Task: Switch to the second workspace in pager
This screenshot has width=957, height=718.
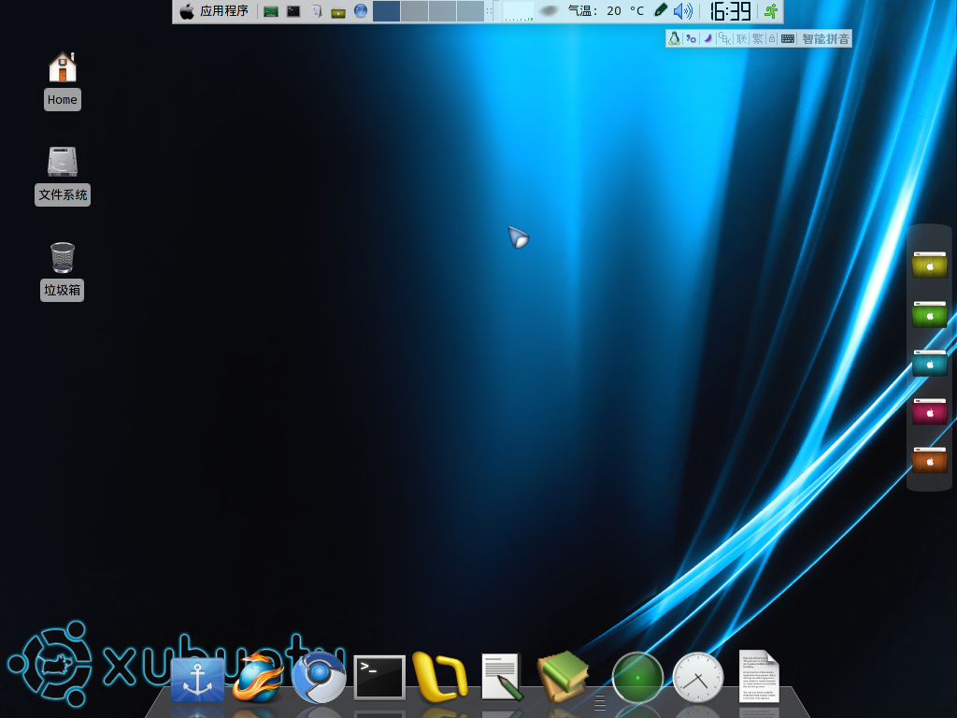Action: [x=414, y=11]
